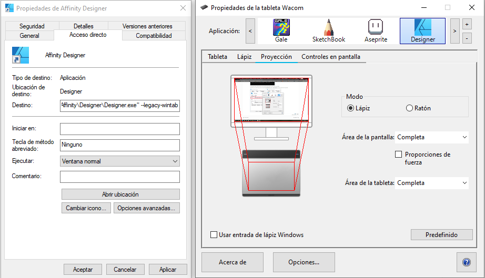Open Ejecutar Ventana normal dropdown
Image resolution: width=485 pixels, height=278 pixels.
(x=120, y=161)
